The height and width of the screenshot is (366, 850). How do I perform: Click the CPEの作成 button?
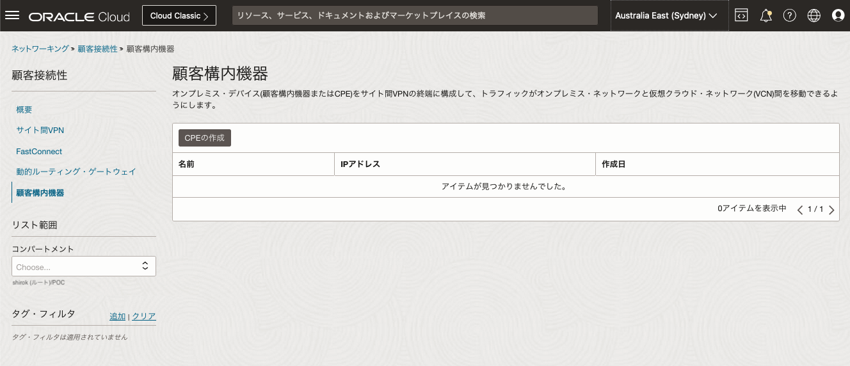[205, 138]
